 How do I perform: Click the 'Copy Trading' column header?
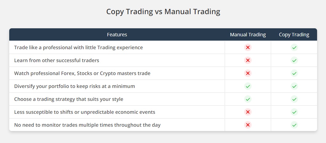294,34
